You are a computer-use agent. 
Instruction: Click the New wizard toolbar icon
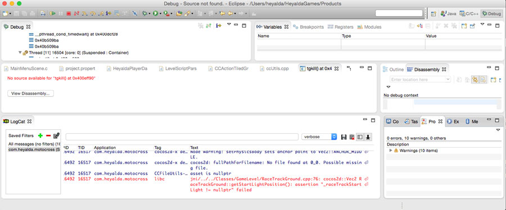click(x=5, y=13)
